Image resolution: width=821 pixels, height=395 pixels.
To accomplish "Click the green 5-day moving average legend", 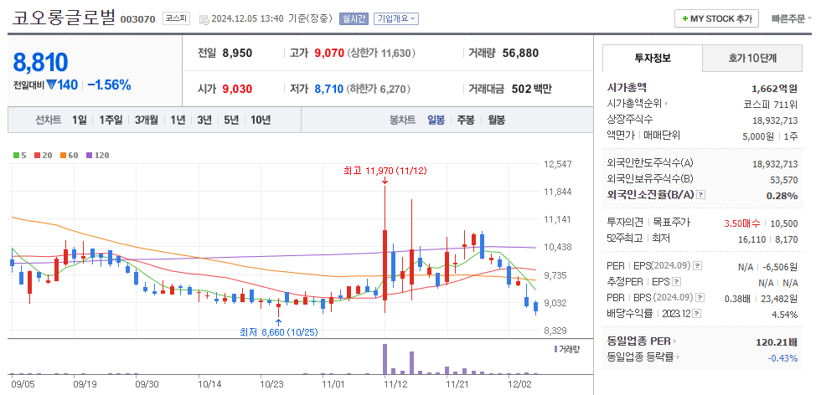I will coord(20,156).
